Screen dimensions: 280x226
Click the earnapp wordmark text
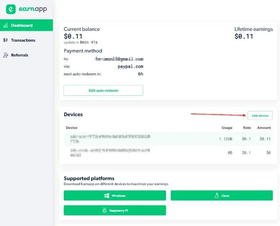[x=33, y=9]
